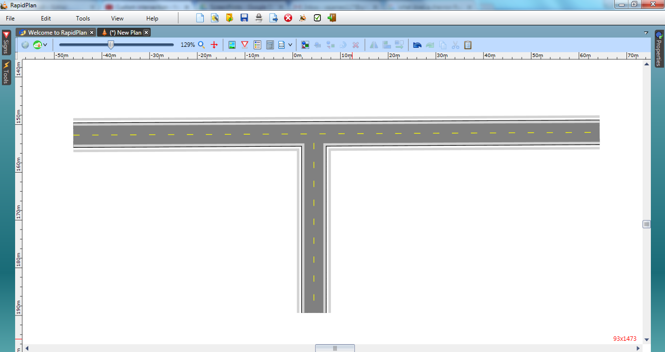Click horizontal scrollbar right arrow
Viewport: 665px width, 352px height.
coord(639,348)
